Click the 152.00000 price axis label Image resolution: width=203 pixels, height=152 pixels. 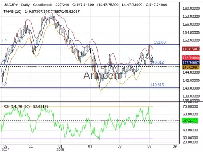click(191, 40)
